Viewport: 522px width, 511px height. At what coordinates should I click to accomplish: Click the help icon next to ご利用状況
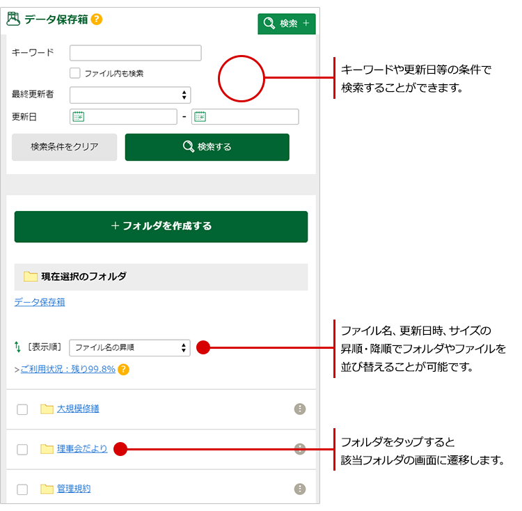[123, 370]
